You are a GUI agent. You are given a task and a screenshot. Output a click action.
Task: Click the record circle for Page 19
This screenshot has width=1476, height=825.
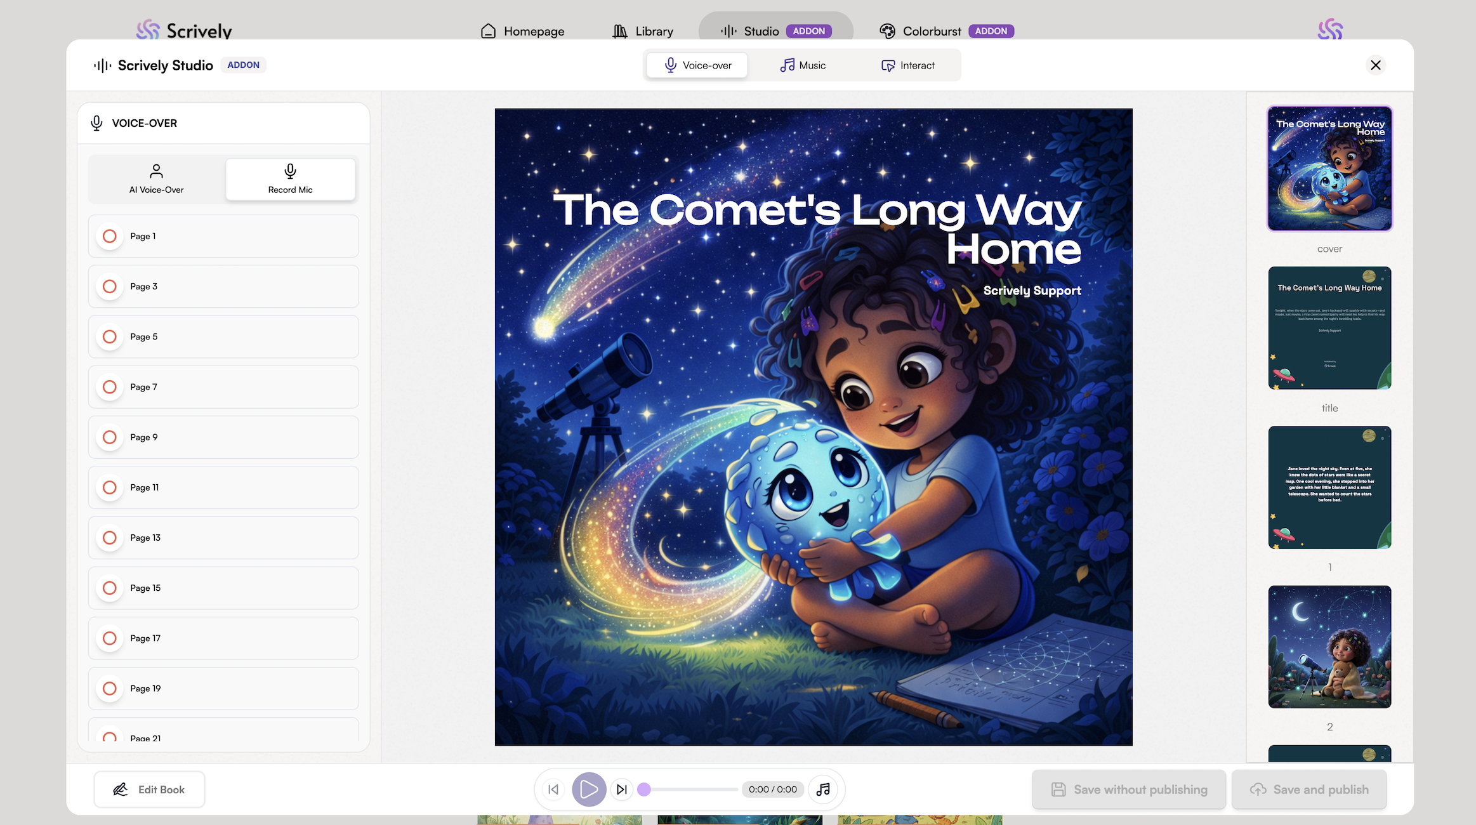click(x=110, y=689)
